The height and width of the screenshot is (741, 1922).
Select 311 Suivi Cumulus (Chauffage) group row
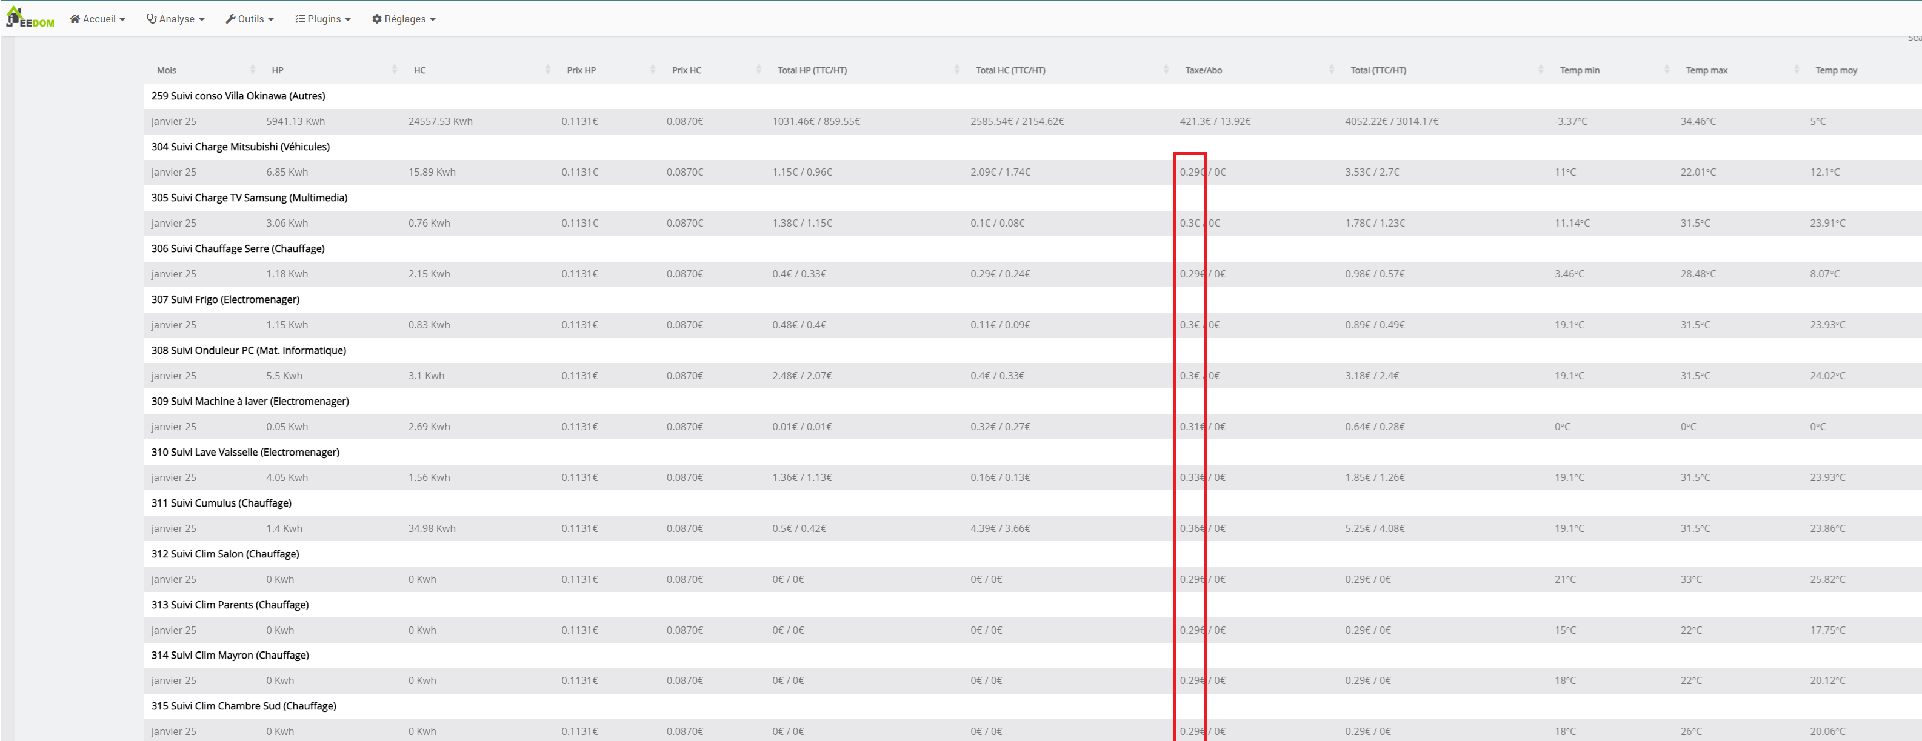[221, 503]
